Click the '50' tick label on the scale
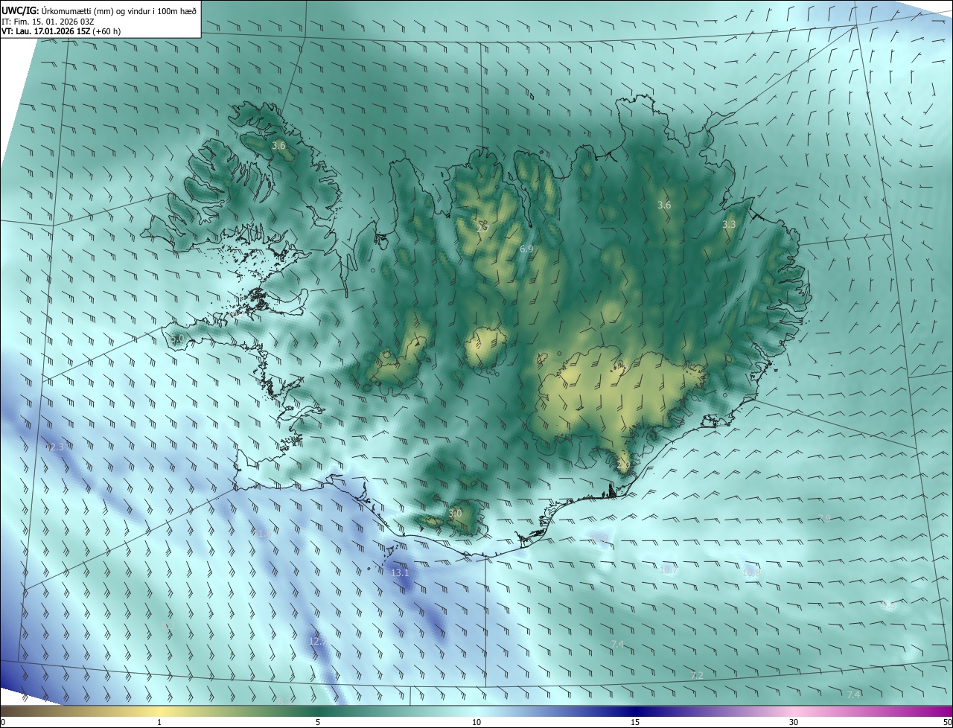Screen dimensions: 953x728 [x=947, y=722]
